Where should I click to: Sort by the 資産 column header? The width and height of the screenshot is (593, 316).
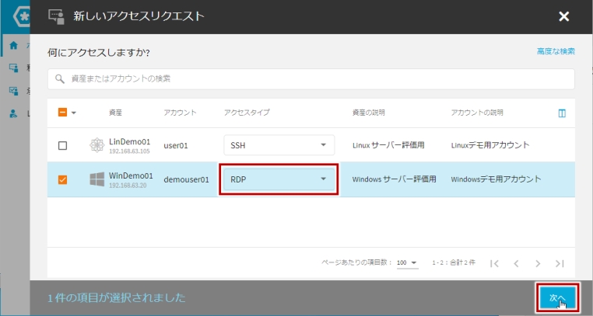pos(115,113)
